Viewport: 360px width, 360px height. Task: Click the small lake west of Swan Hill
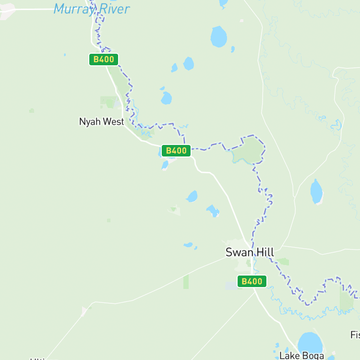tap(188, 245)
